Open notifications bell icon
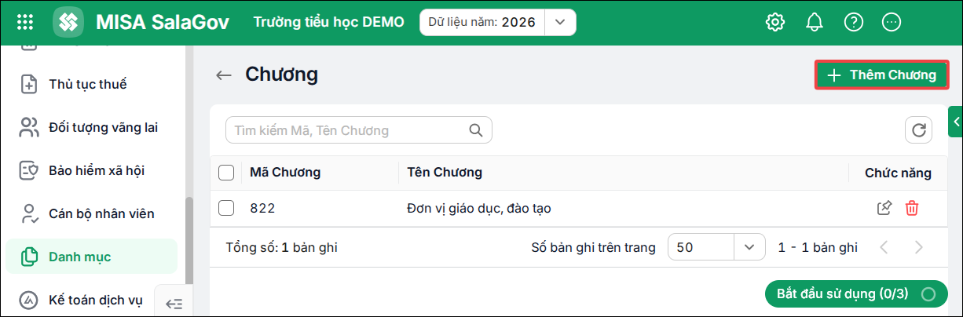The width and height of the screenshot is (963, 317). coord(815,22)
